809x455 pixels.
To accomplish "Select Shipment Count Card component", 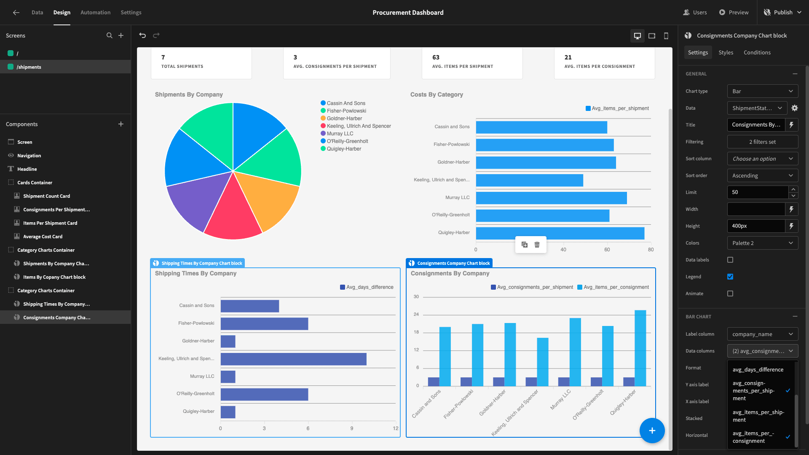I will click(65, 196).
